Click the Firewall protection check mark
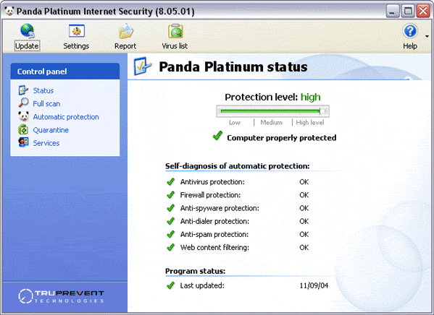 (x=171, y=195)
